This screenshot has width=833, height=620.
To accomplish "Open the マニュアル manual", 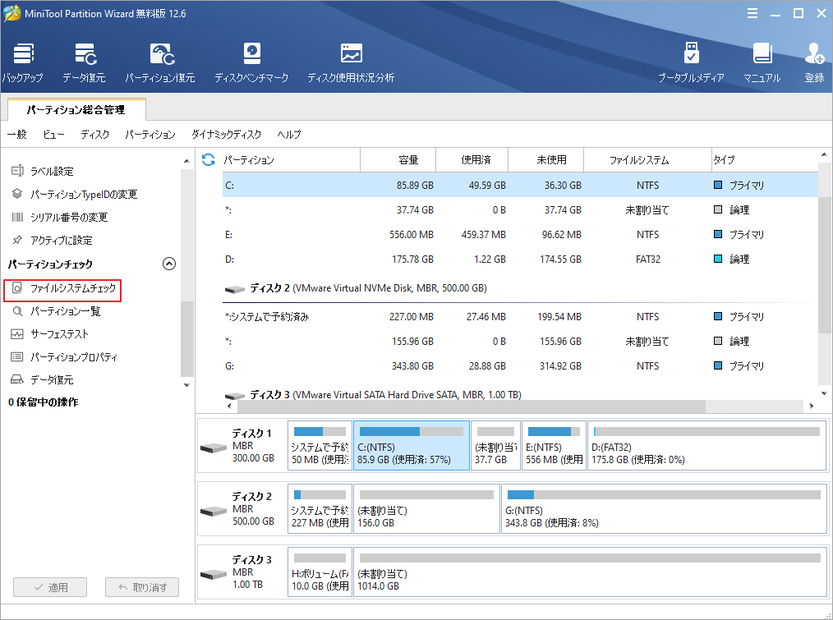I will (762, 62).
